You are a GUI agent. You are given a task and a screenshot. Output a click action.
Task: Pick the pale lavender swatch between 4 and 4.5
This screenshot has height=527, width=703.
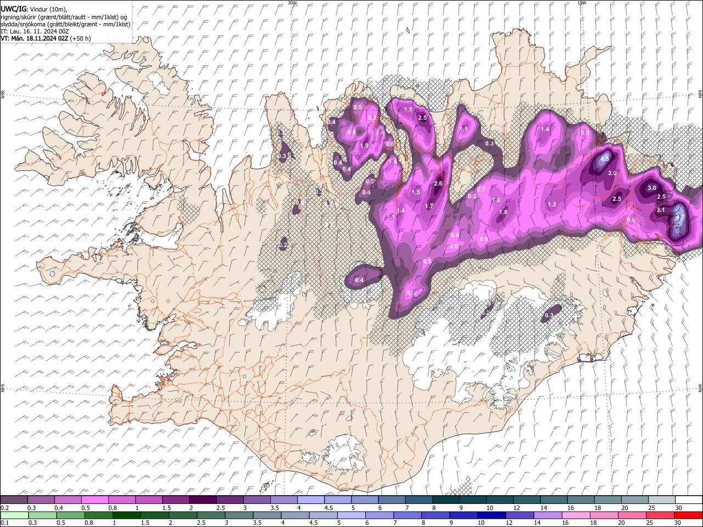(x=311, y=500)
